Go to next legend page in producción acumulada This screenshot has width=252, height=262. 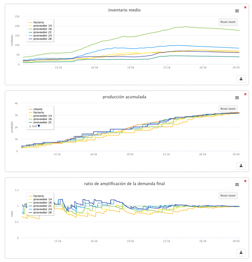(39, 126)
